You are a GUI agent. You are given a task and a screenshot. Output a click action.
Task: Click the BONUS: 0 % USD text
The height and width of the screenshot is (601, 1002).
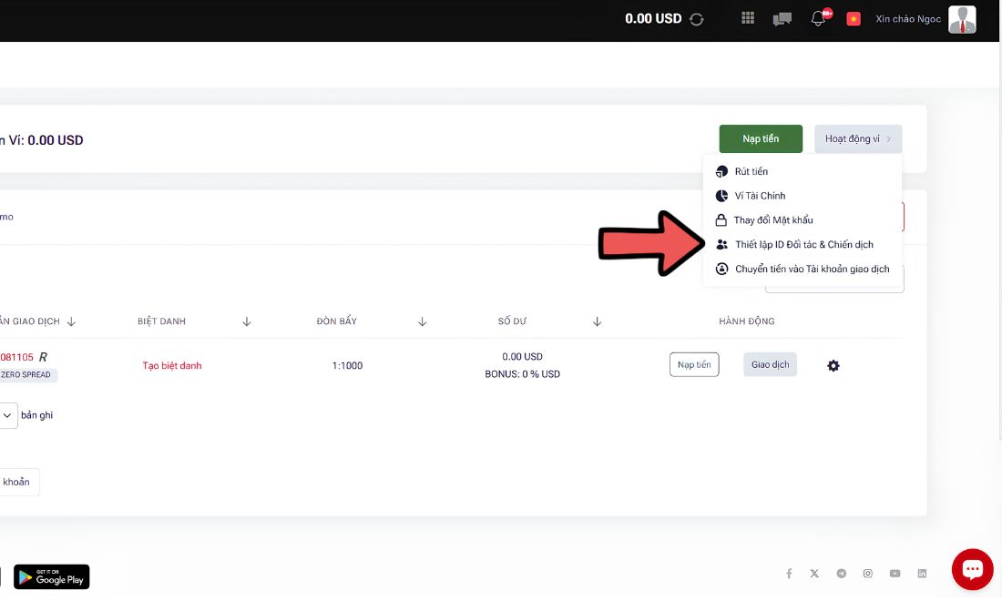click(x=522, y=373)
